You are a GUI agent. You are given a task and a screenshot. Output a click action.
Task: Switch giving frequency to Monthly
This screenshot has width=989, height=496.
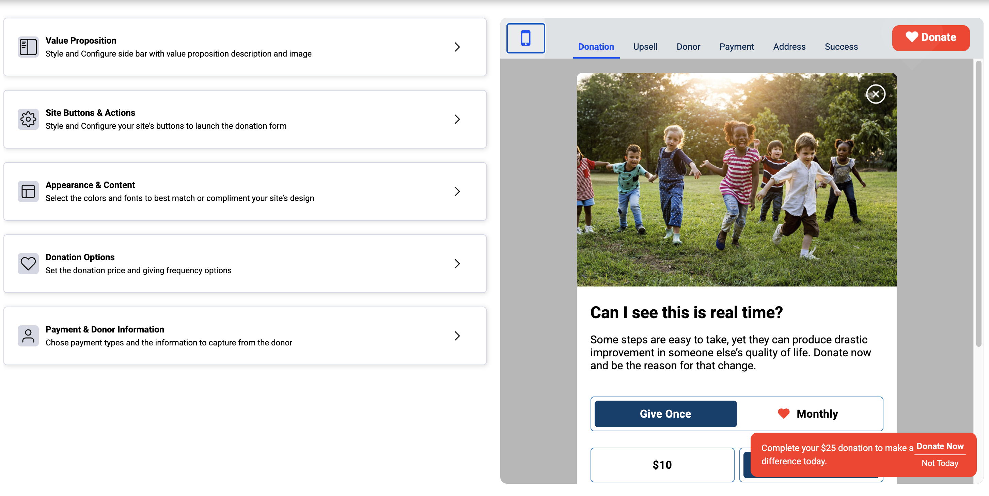pyautogui.click(x=817, y=414)
